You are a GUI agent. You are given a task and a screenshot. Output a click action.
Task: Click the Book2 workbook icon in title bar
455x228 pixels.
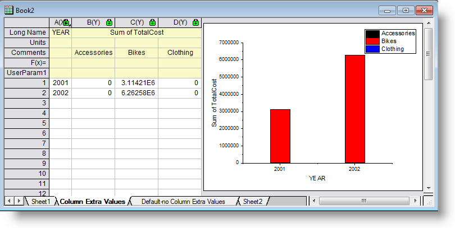9,10
